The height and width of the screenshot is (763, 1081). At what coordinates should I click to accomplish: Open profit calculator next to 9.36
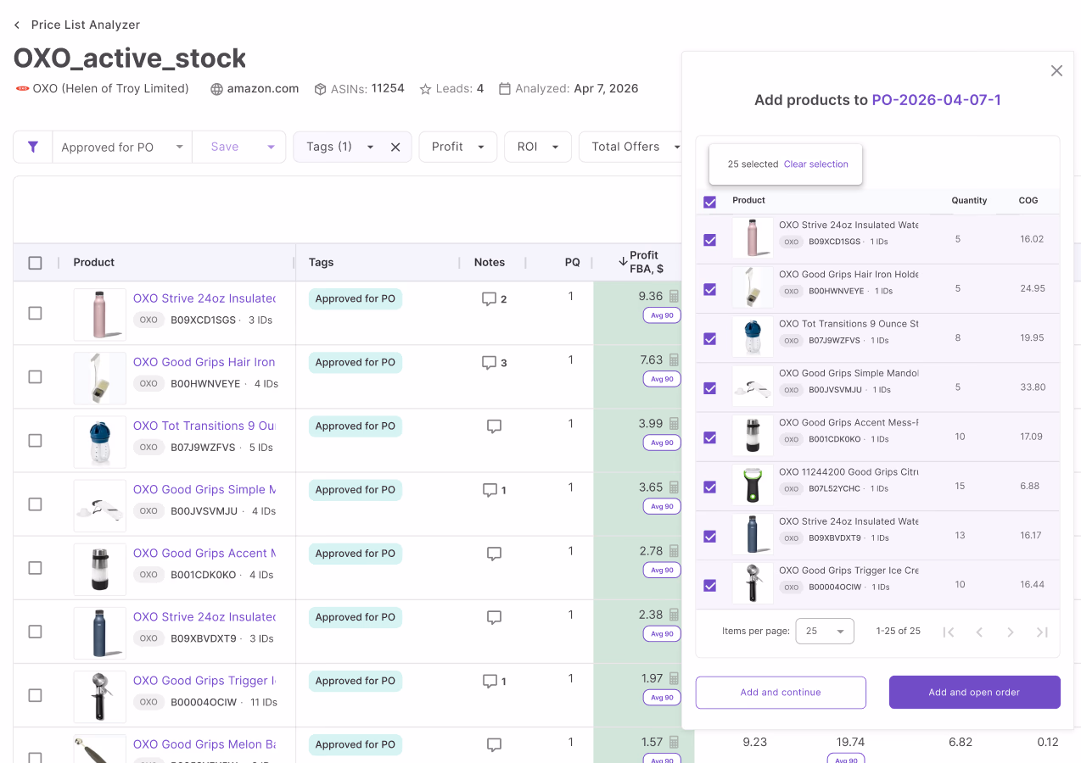coord(674,296)
